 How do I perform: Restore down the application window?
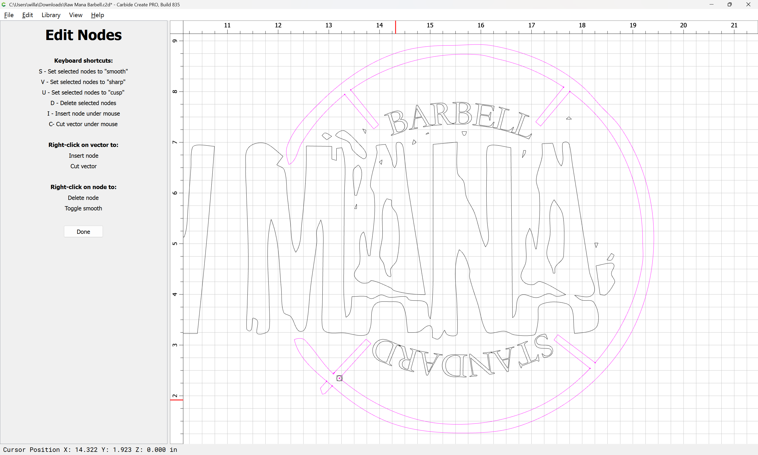730,4
